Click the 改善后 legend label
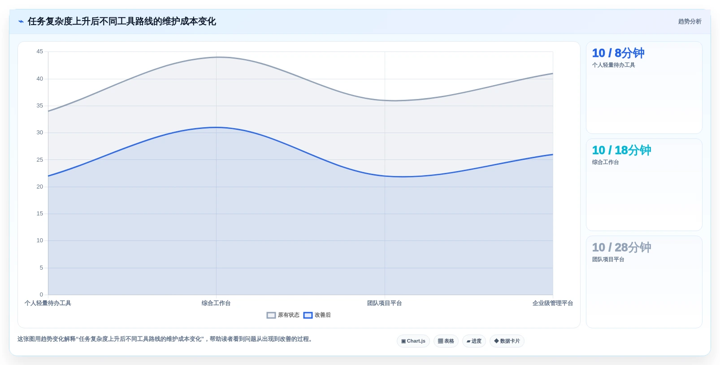Screen dimensions: 720x365 click(323, 315)
